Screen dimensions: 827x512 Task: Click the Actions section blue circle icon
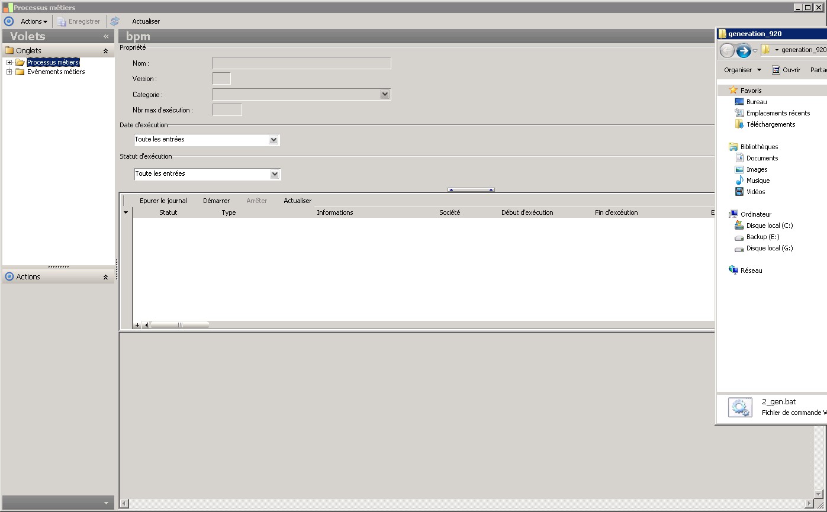click(x=9, y=276)
